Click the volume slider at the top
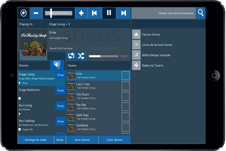 [x=59, y=13]
